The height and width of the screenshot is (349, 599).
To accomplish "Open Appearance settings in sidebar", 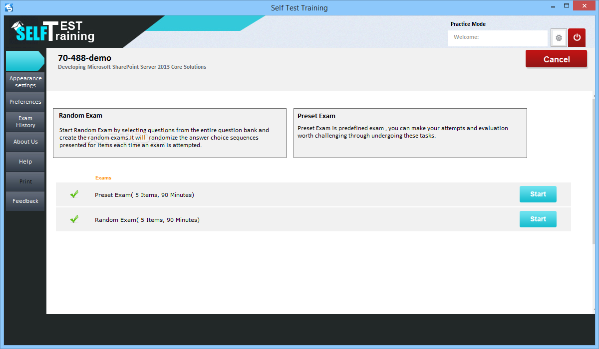I will 25,82.
